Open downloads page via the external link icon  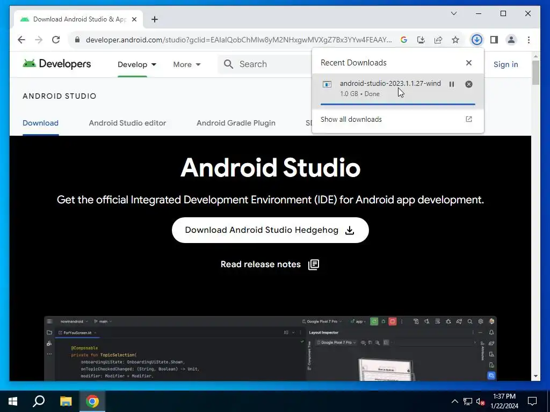tap(468, 119)
